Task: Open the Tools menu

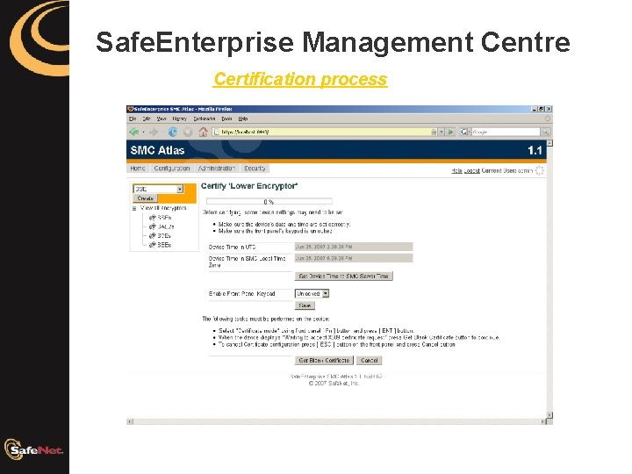Action: (x=227, y=118)
